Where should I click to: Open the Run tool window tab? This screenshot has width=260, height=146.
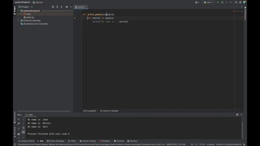point(41,141)
